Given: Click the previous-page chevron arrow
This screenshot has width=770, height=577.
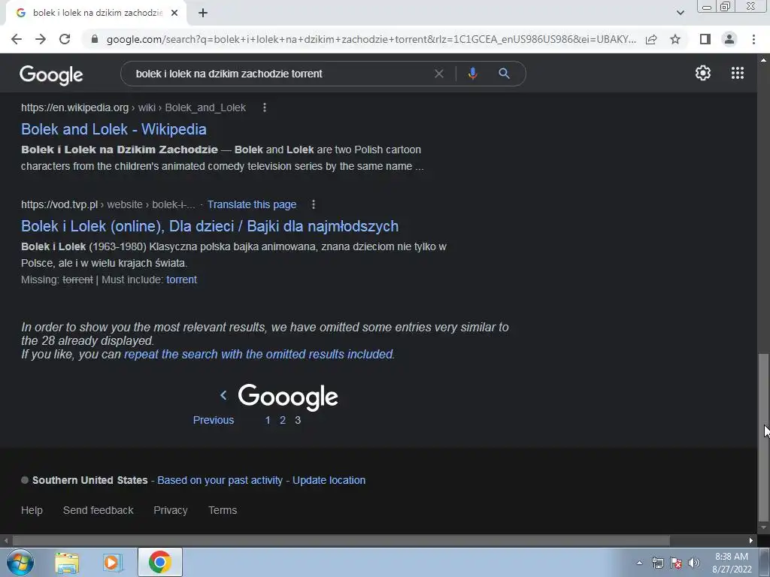Looking at the screenshot, I should [223, 395].
